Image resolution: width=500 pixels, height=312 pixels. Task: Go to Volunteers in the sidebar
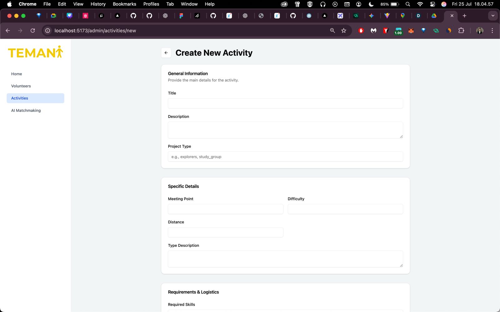pos(35,86)
